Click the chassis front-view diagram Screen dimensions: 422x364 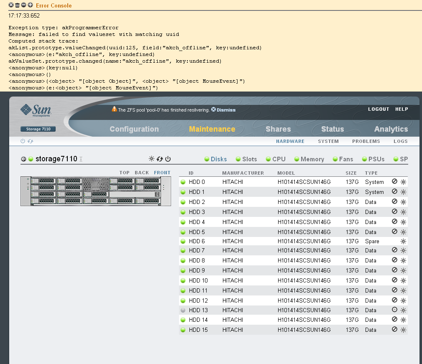pyautogui.click(x=96, y=191)
